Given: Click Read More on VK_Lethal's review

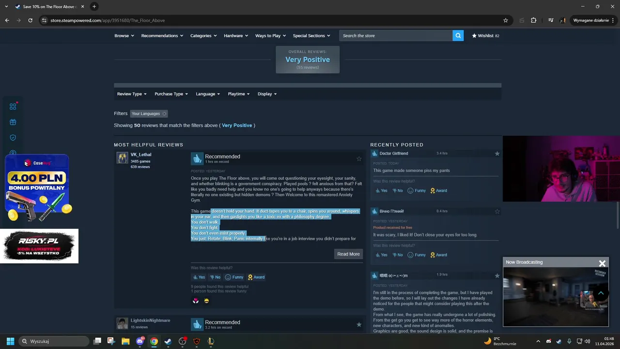Looking at the screenshot, I should point(348,254).
